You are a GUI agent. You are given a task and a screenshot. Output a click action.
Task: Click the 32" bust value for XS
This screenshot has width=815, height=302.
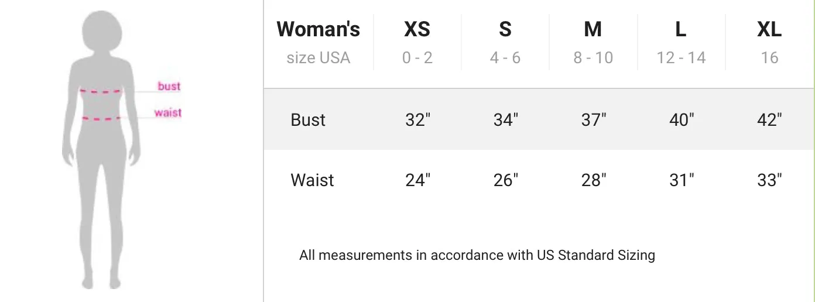417,120
